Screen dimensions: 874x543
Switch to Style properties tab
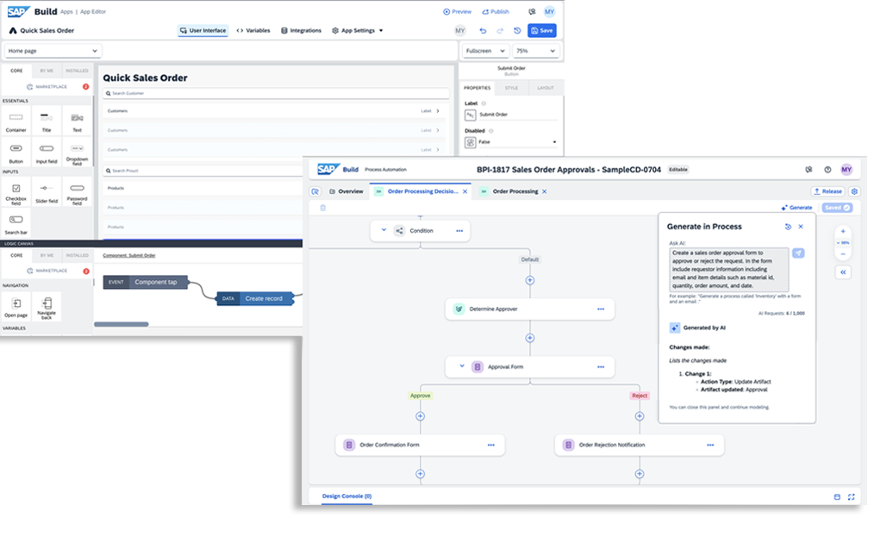tap(511, 88)
